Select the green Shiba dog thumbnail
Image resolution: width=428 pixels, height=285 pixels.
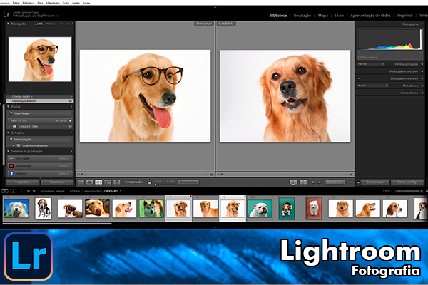pyautogui.click(x=151, y=209)
